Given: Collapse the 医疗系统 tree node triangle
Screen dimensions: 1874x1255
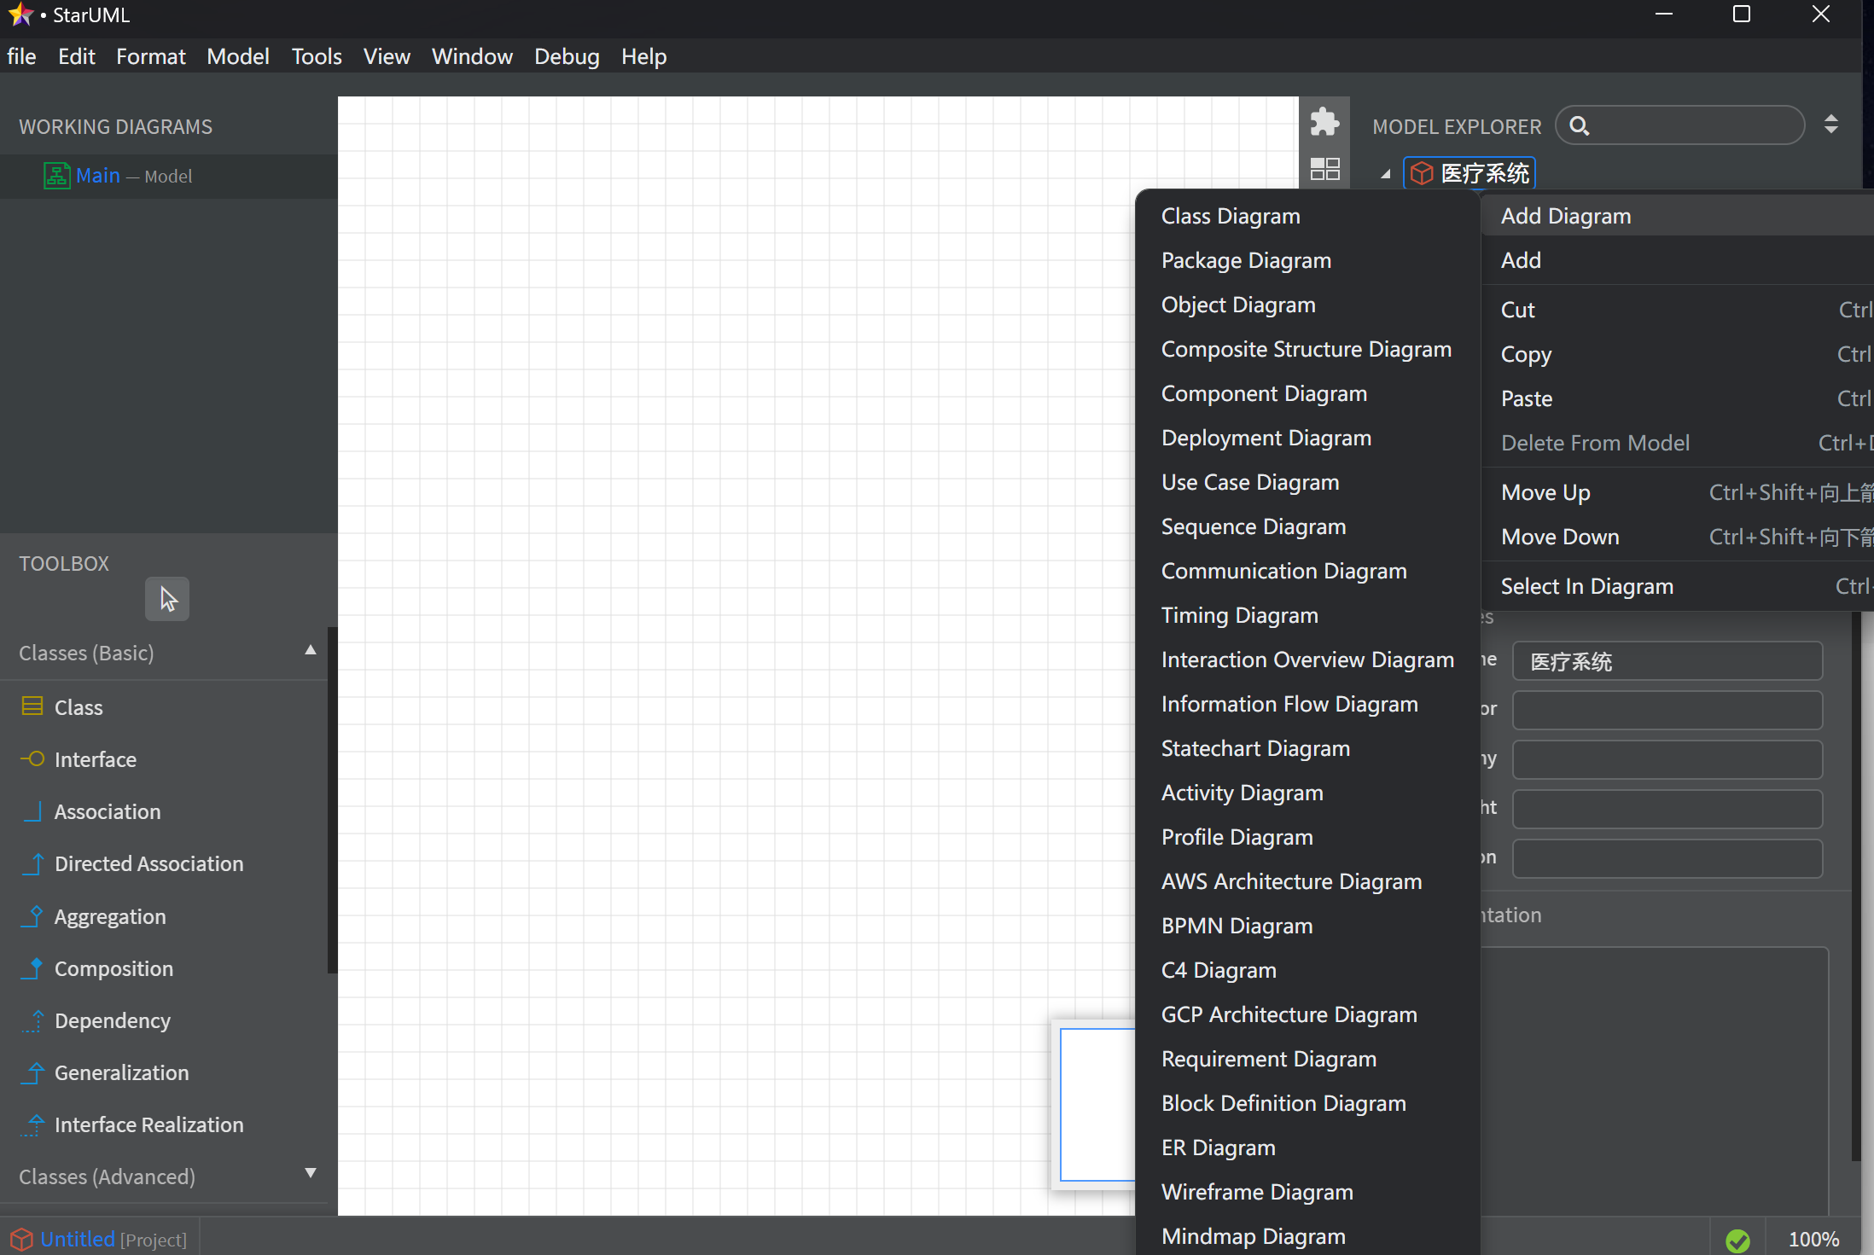Looking at the screenshot, I should point(1386,174).
